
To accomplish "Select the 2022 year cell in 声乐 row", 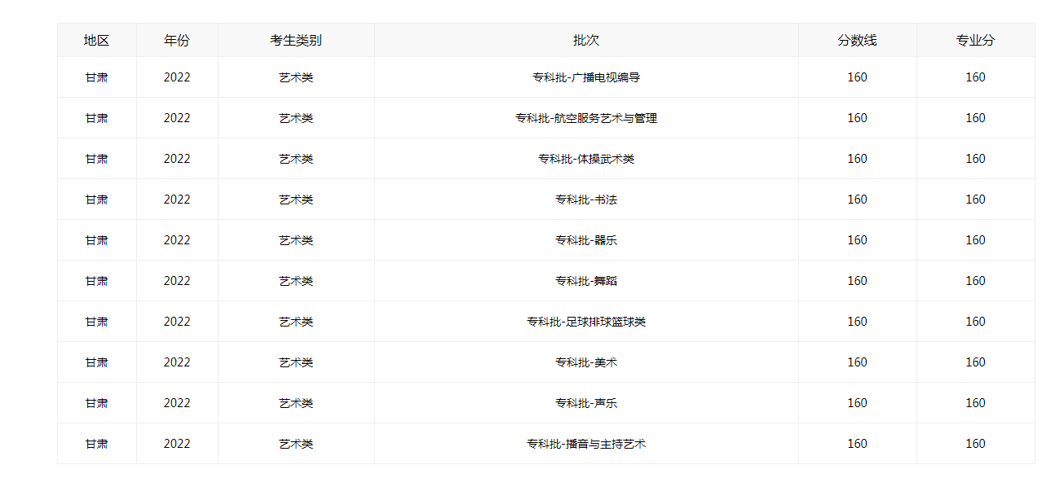I will [177, 403].
